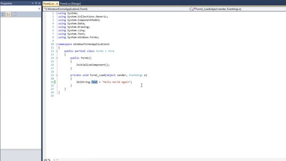
Task: Click the "using System.Collections.Generic;" line
Action: coord(83,17)
